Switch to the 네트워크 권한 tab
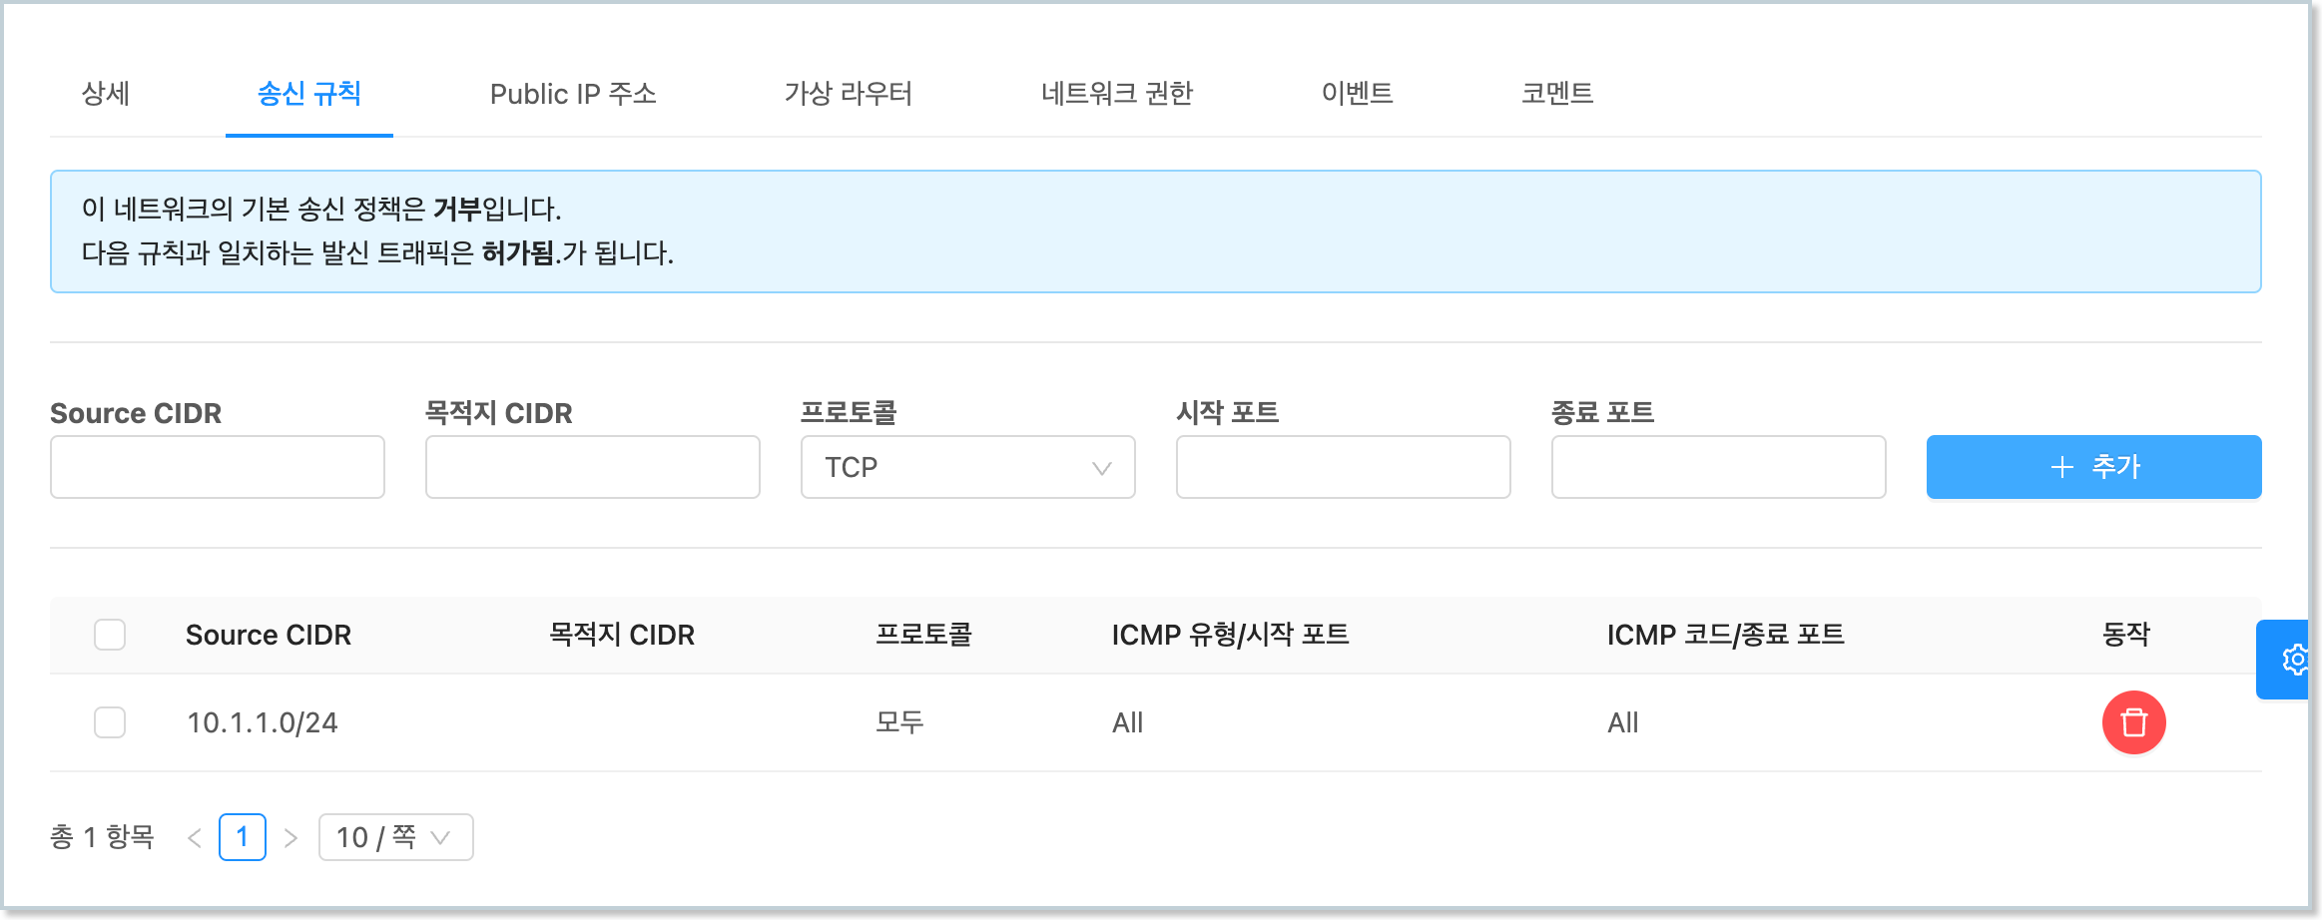Image resolution: width=2322 pixels, height=920 pixels. (1117, 94)
